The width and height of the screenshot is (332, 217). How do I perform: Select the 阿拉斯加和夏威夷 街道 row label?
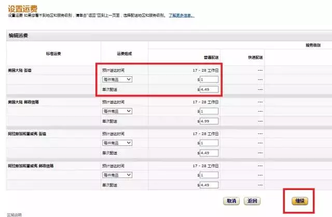[x=27, y=134]
